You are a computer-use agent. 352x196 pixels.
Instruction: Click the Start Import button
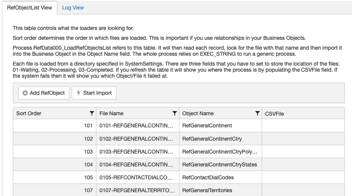tap(94, 93)
